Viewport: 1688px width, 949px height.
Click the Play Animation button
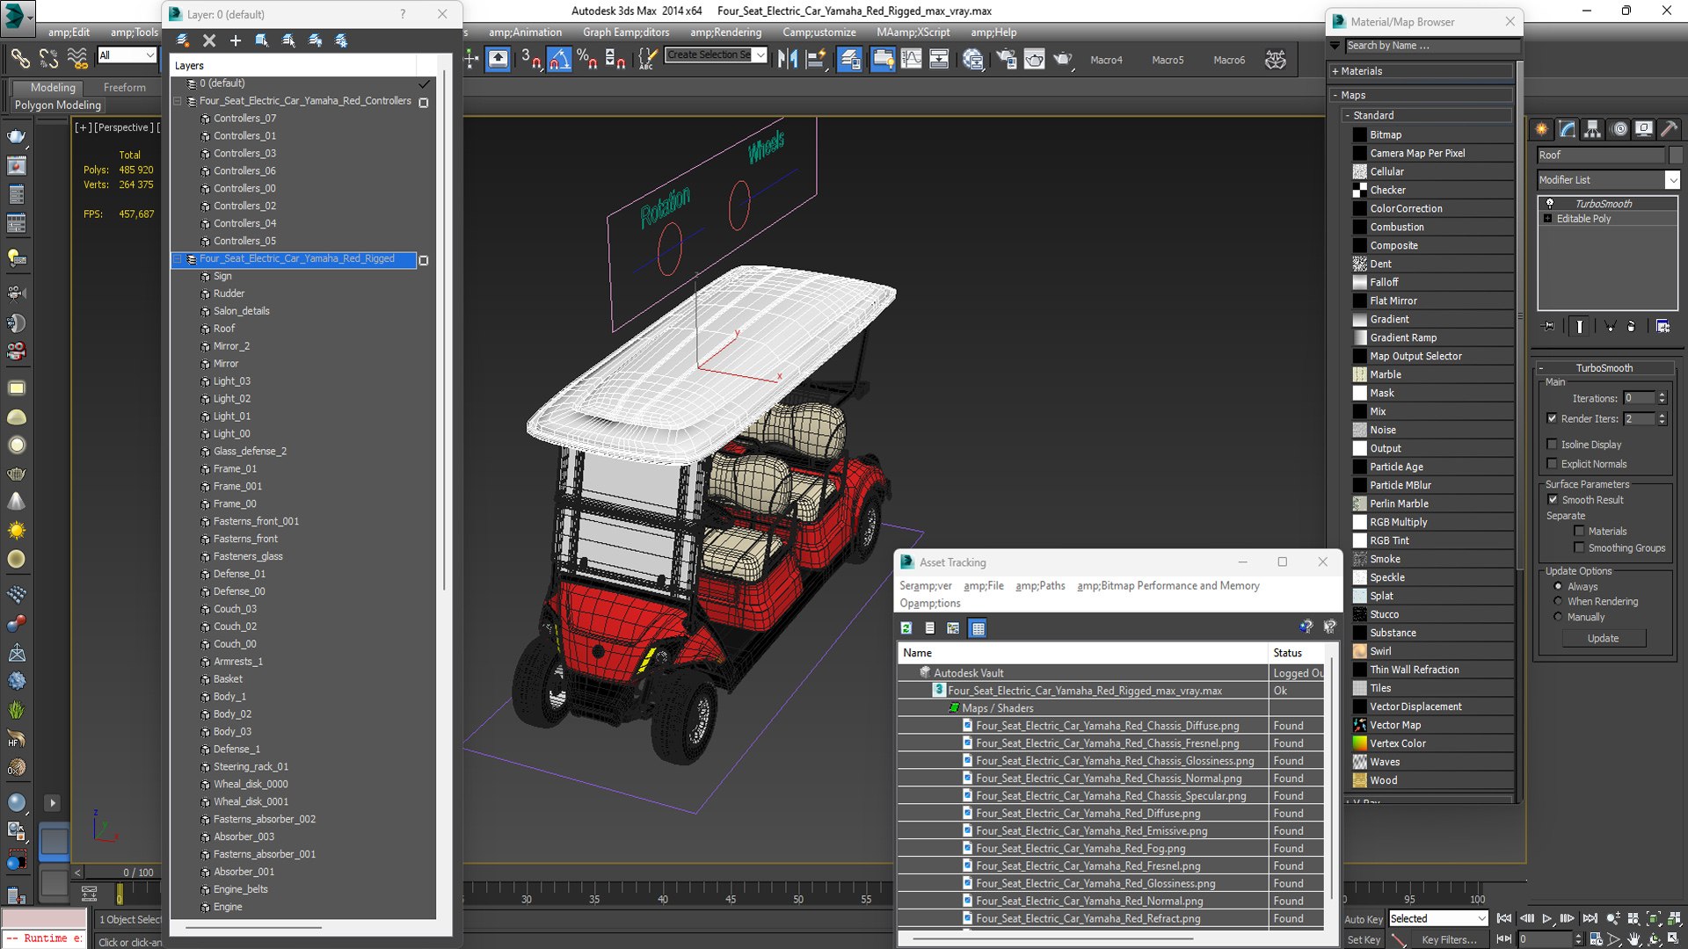[x=1547, y=918]
